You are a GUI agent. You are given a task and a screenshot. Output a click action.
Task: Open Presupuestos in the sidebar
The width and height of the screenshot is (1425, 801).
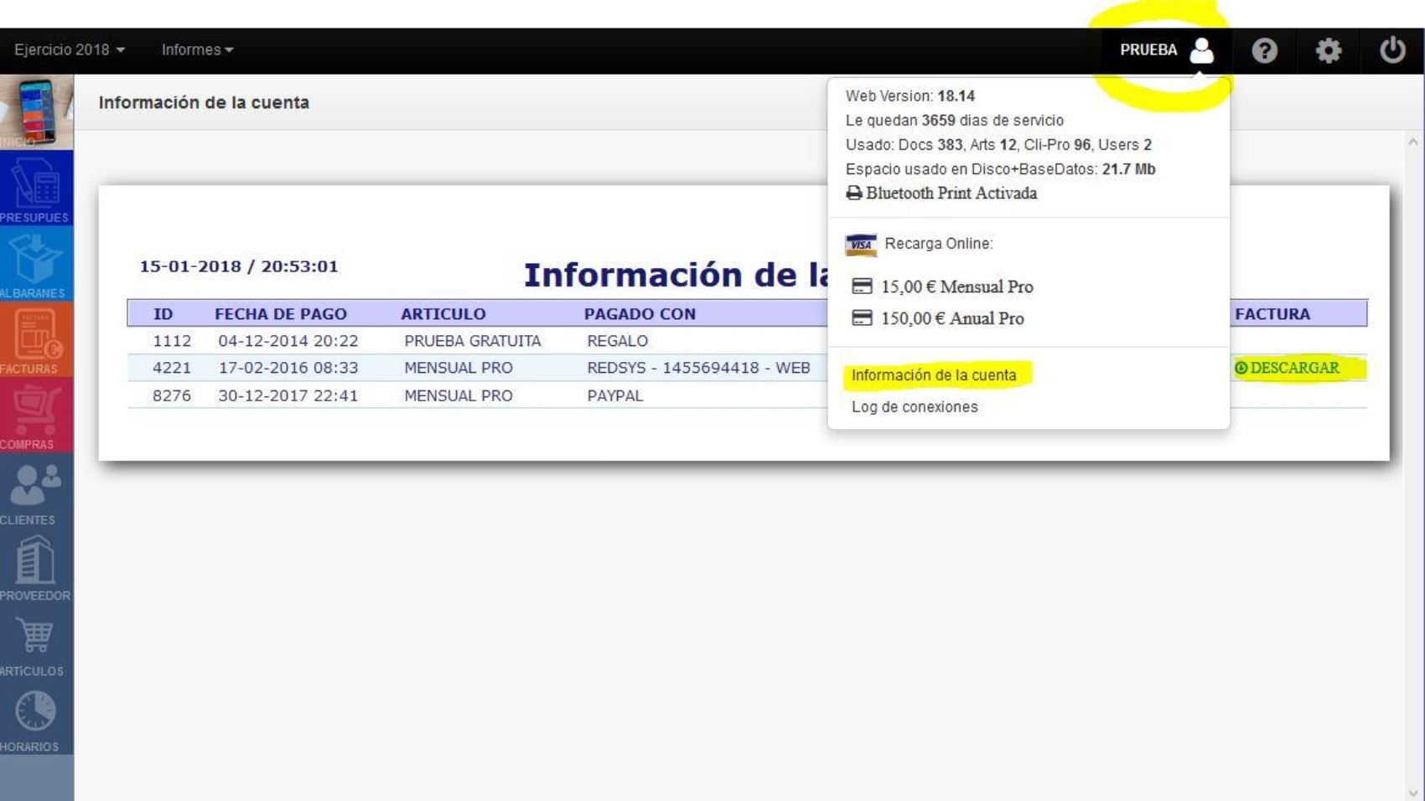coord(37,188)
